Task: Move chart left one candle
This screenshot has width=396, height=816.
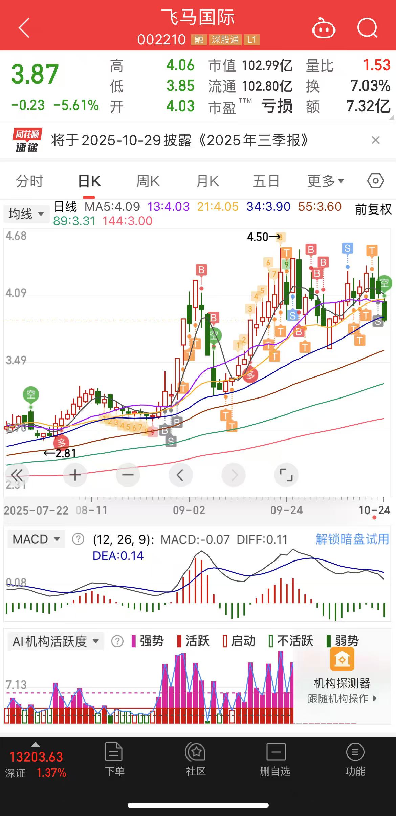Action: tap(180, 475)
